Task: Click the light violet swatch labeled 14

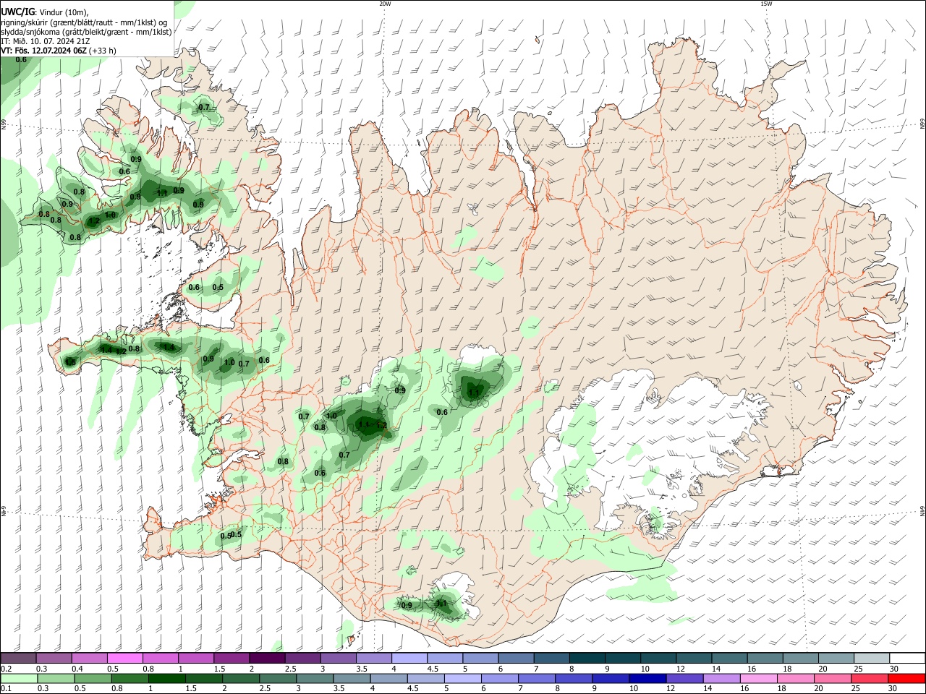Action: tap(721, 678)
